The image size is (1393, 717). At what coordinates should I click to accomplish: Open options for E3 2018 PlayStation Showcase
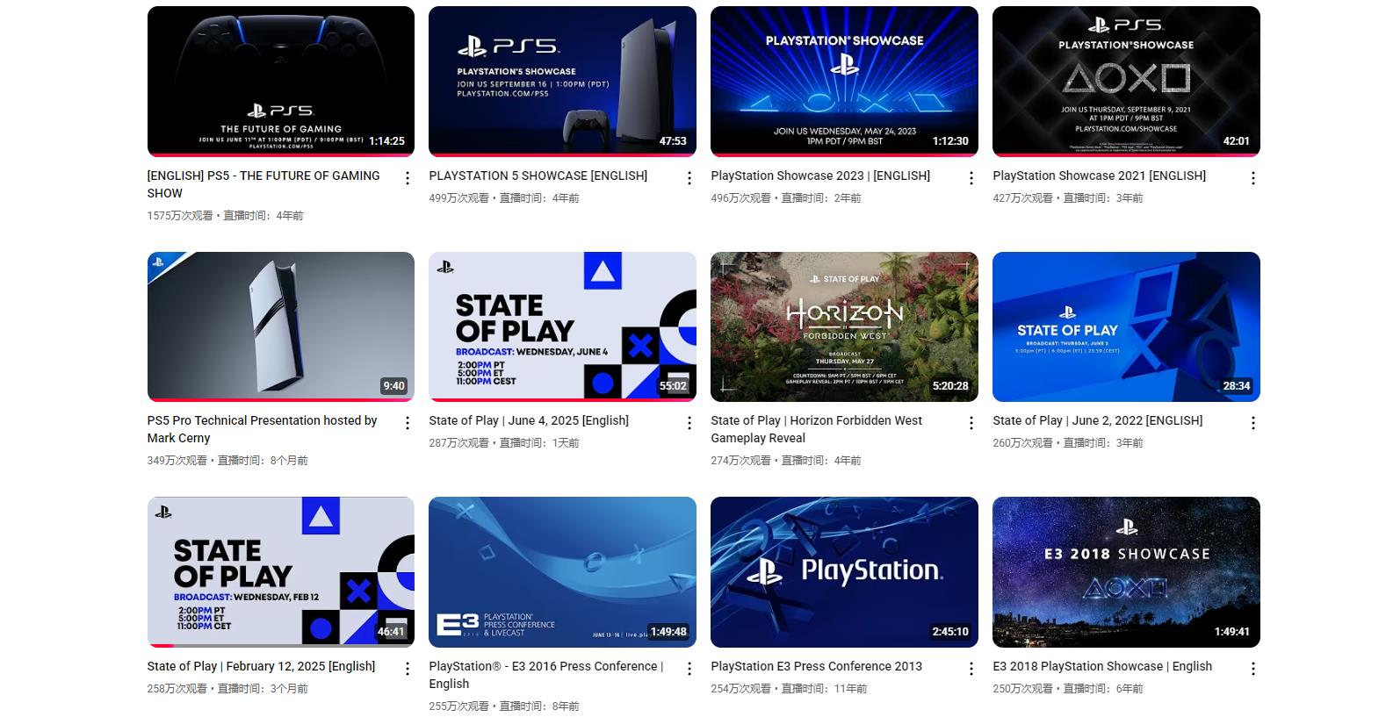pyautogui.click(x=1252, y=669)
